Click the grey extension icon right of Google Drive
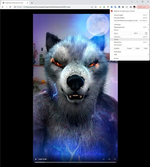Screen dimensions: 150x167 tap(108, 7)
